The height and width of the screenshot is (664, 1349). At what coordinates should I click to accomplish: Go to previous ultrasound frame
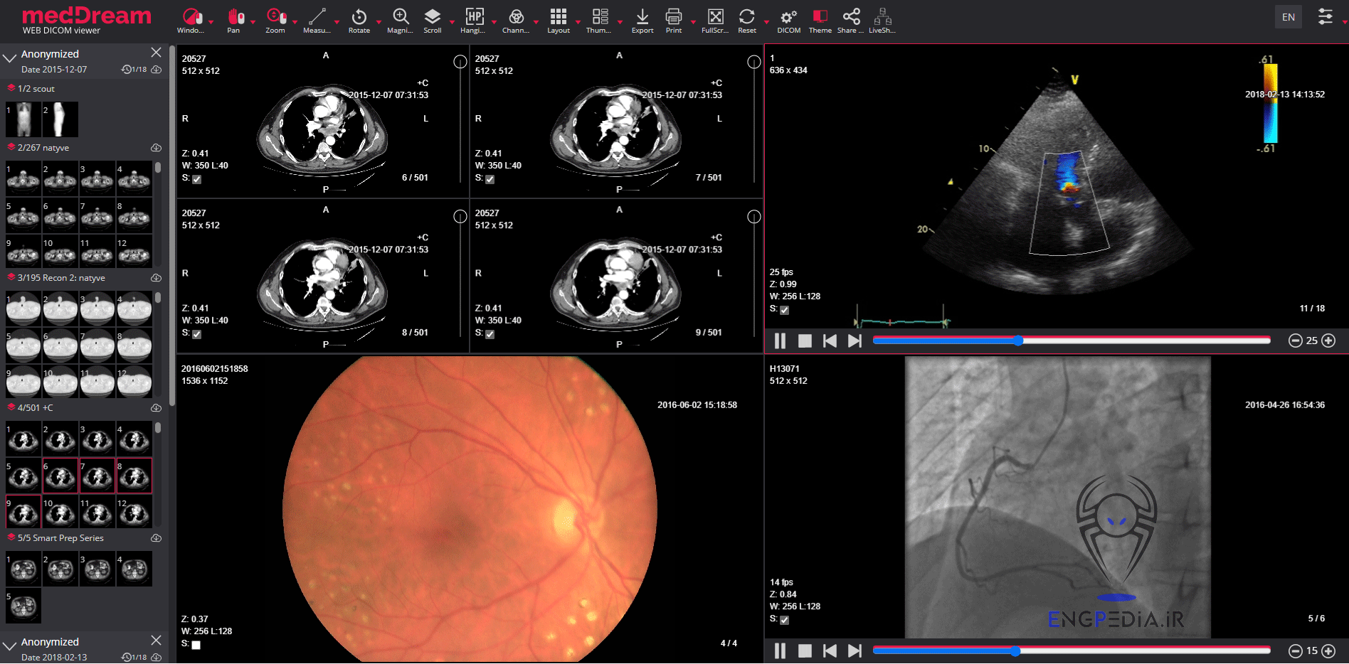coord(830,341)
